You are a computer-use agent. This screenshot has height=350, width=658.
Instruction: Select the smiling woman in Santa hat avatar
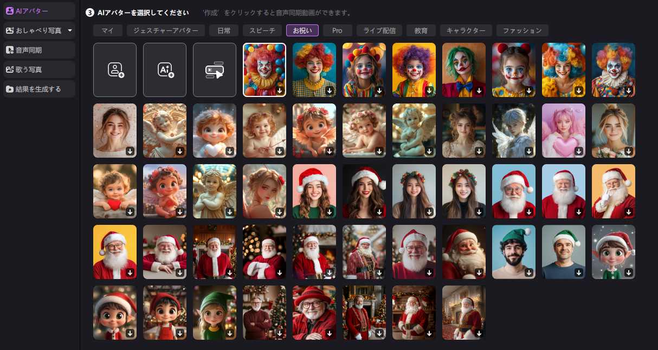pyautogui.click(x=314, y=191)
